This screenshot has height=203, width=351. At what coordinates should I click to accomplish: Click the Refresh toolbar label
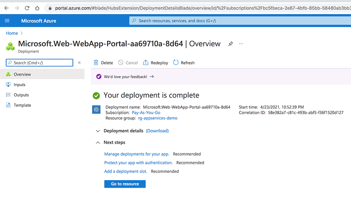(188, 63)
